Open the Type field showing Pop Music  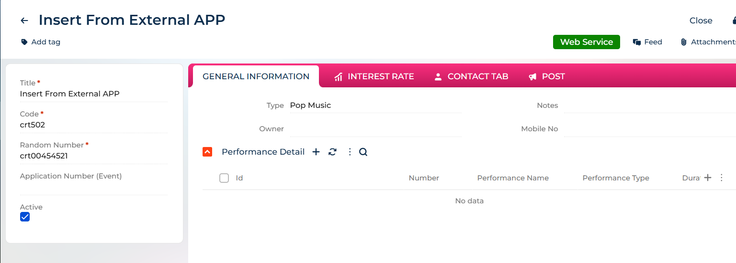[x=375, y=105]
